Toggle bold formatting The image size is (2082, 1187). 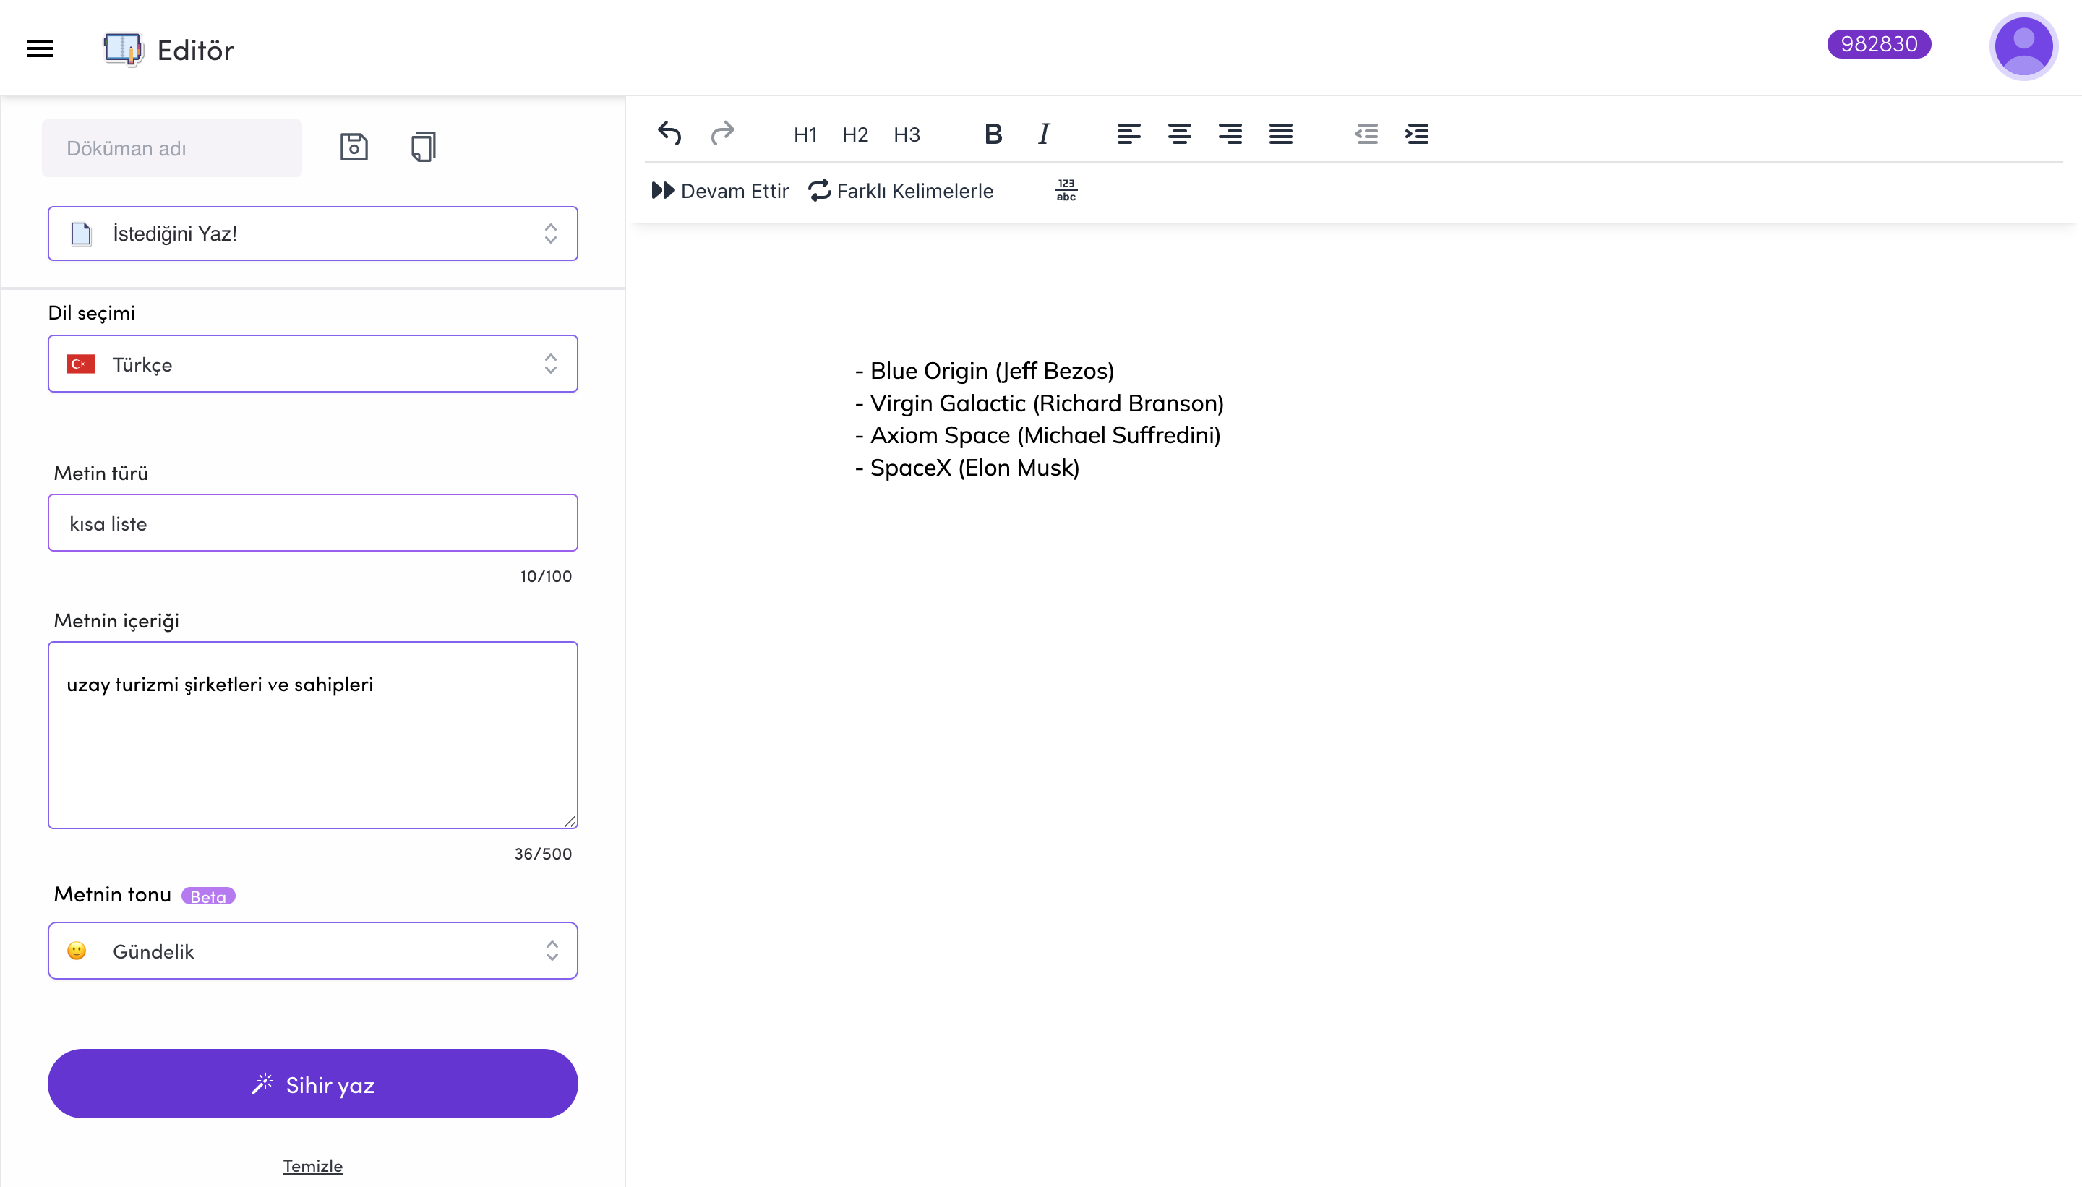(993, 134)
